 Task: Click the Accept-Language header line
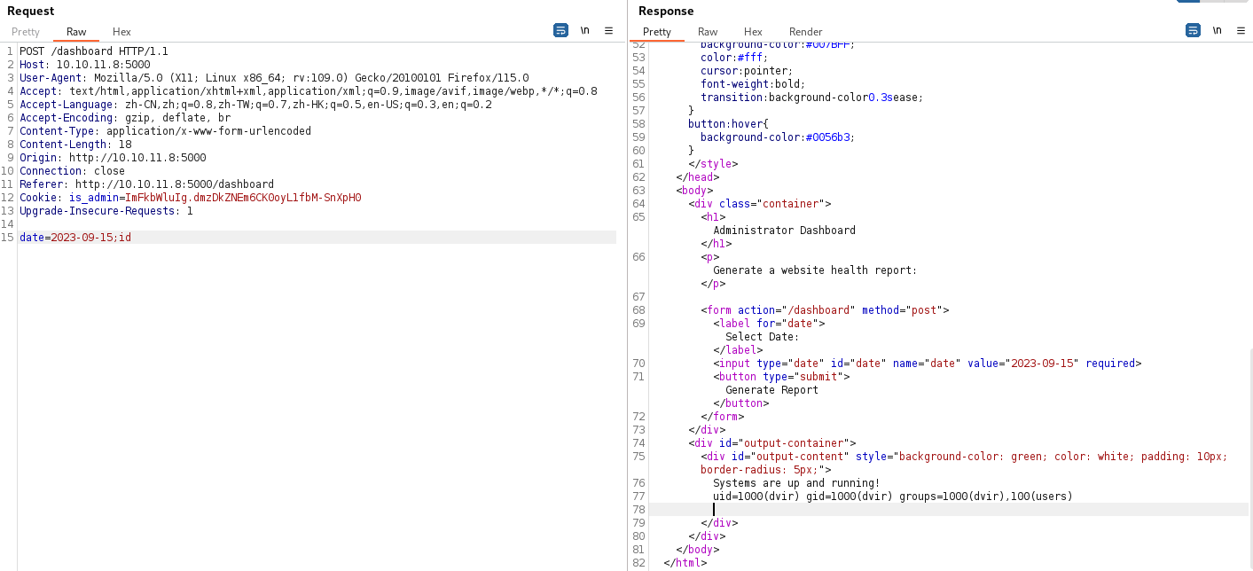pos(255,105)
